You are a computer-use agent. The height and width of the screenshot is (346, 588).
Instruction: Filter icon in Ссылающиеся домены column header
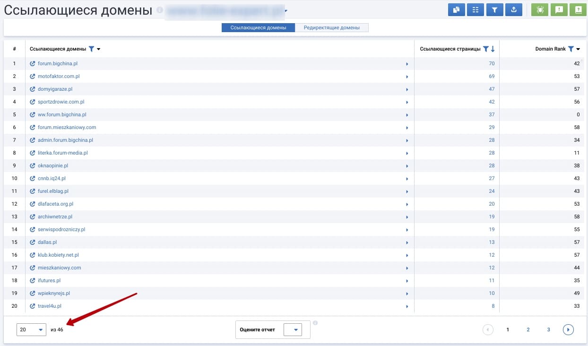92,49
